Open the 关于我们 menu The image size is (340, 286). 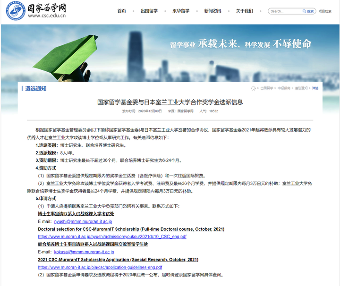pyautogui.click(x=245, y=11)
